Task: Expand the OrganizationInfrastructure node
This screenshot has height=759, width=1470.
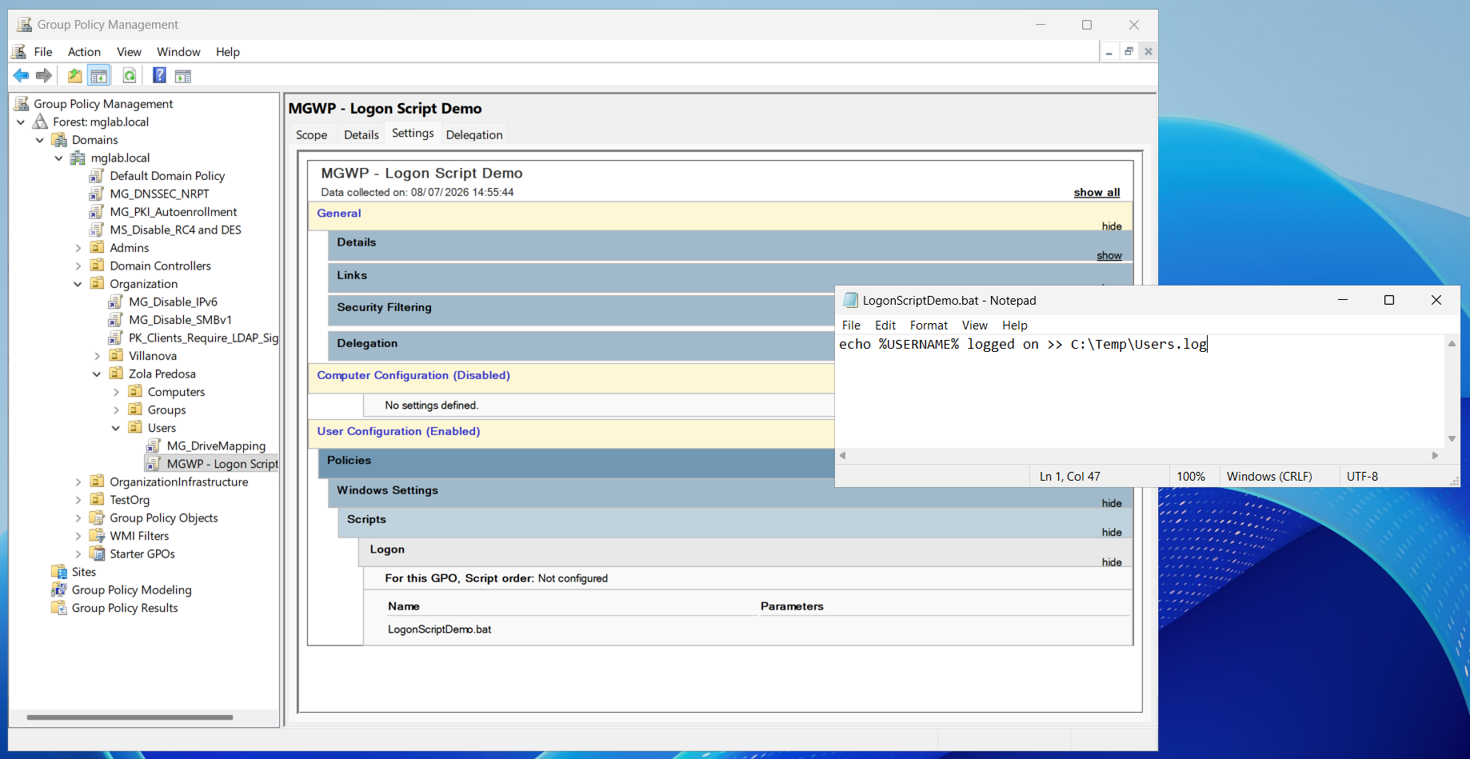Action: [78, 481]
